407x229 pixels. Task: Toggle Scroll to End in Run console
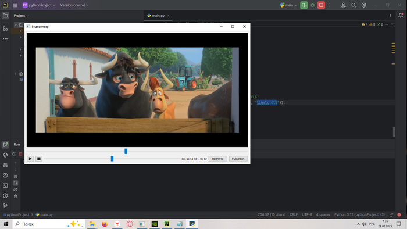(x=16, y=183)
